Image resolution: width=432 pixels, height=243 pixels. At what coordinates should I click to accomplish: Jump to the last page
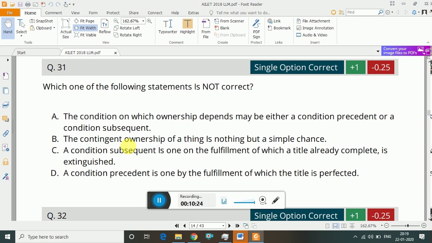click(237, 226)
